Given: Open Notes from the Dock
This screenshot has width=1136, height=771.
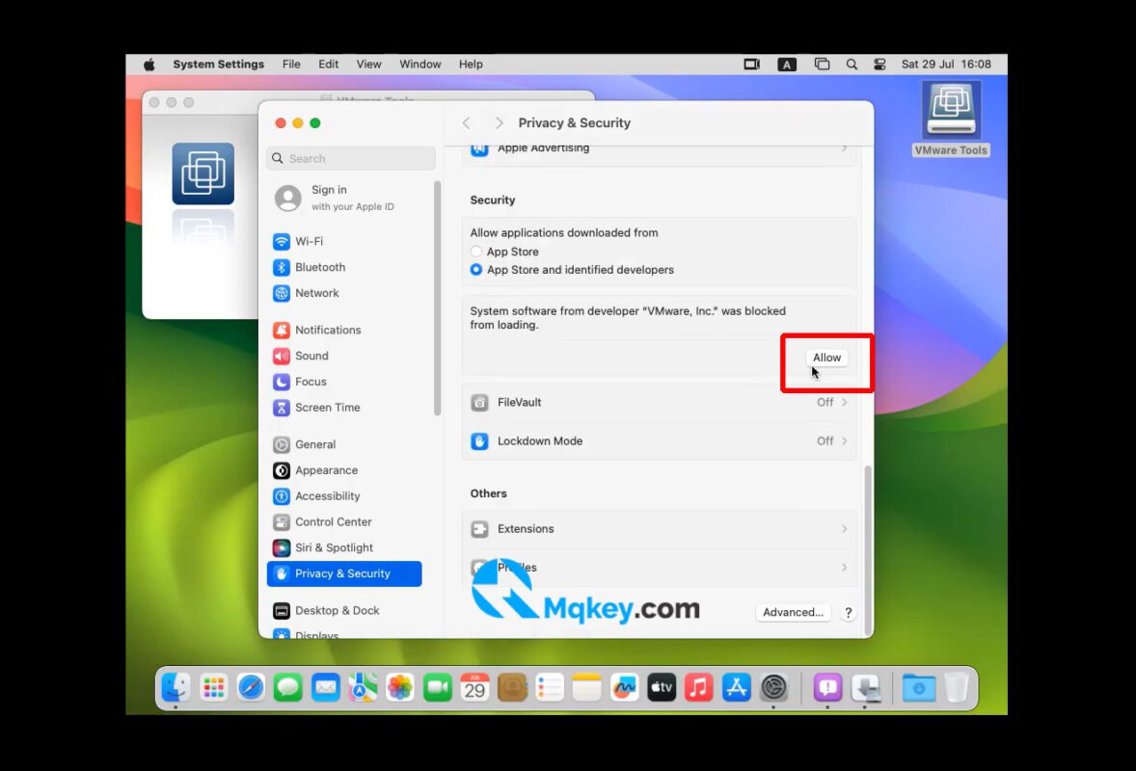Looking at the screenshot, I should click(x=587, y=687).
